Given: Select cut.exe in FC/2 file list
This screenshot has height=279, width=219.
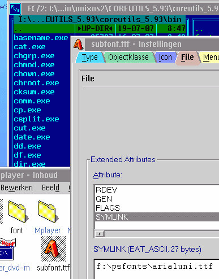Looking at the screenshot, I should click(x=29, y=128).
